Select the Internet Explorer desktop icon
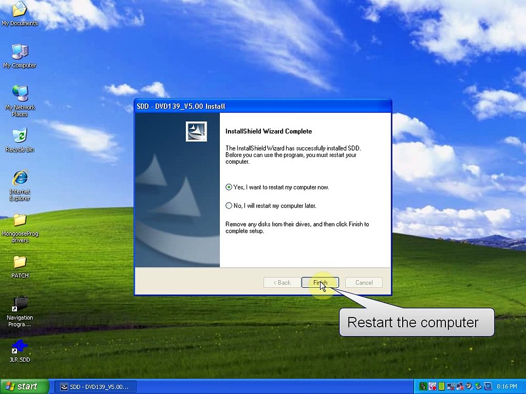The image size is (526, 394). point(20,186)
